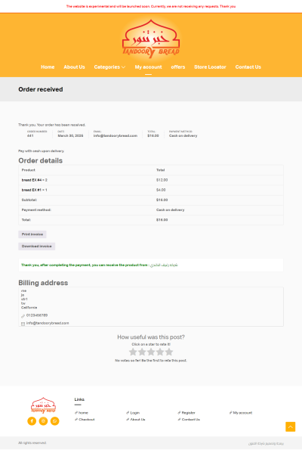Click Cash on delivery in order details table

170,209
